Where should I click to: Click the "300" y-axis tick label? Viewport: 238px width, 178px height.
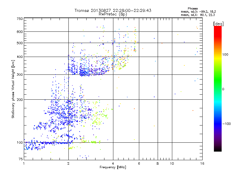(20, 75)
